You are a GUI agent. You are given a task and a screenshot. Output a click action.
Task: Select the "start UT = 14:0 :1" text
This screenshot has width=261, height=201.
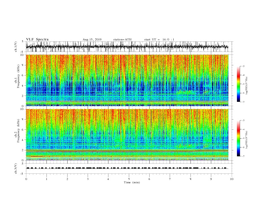click(x=159, y=39)
